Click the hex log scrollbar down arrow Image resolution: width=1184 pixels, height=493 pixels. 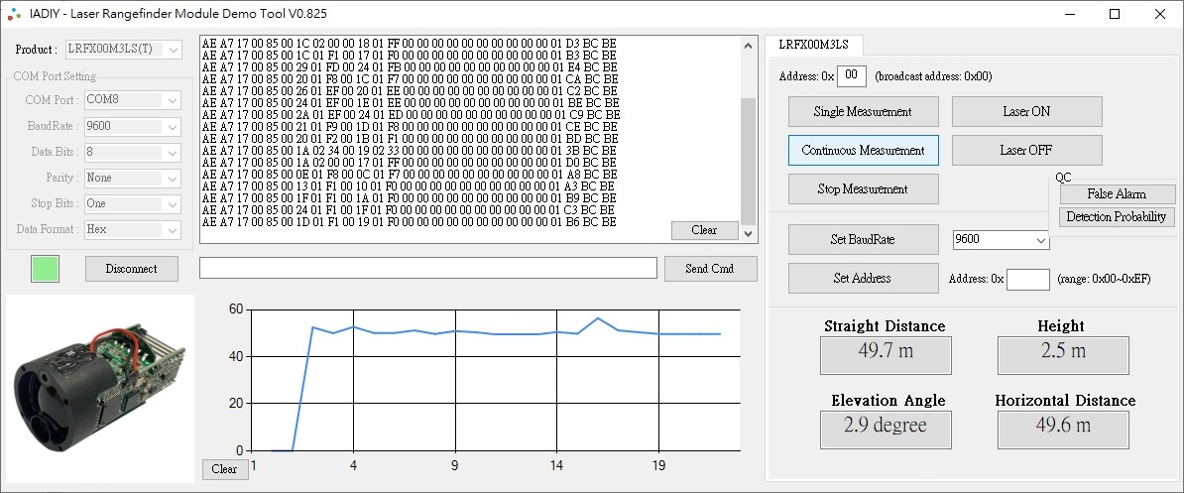coord(749,233)
